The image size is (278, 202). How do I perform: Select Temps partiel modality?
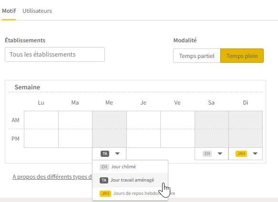tap(197, 56)
